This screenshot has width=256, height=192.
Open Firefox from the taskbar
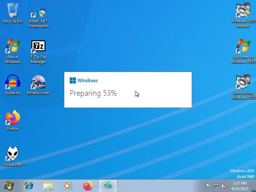coord(88,186)
